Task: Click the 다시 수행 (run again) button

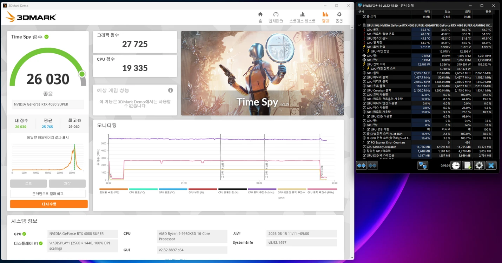Action: pyautogui.click(x=49, y=204)
